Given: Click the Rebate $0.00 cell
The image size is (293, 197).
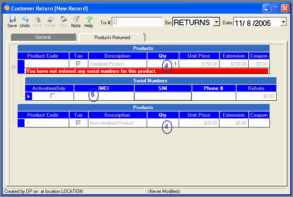Looking at the screenshot, I should pos(256,96).
